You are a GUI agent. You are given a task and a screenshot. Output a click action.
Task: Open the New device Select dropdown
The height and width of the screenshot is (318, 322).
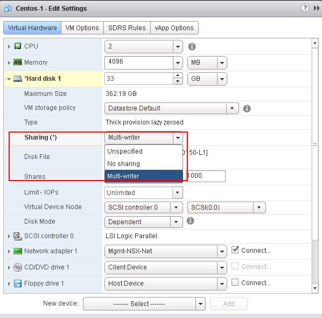pyautogui.click(x=144, y=303)
